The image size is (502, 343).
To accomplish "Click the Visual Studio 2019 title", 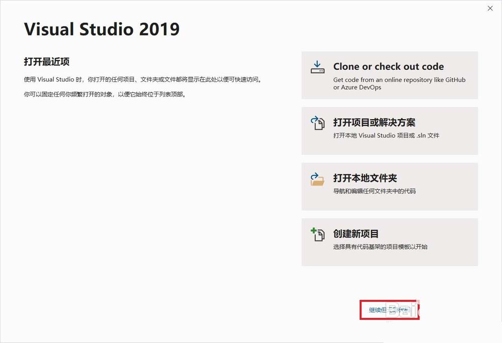I will pyautogui.click(x=101, y=29).
